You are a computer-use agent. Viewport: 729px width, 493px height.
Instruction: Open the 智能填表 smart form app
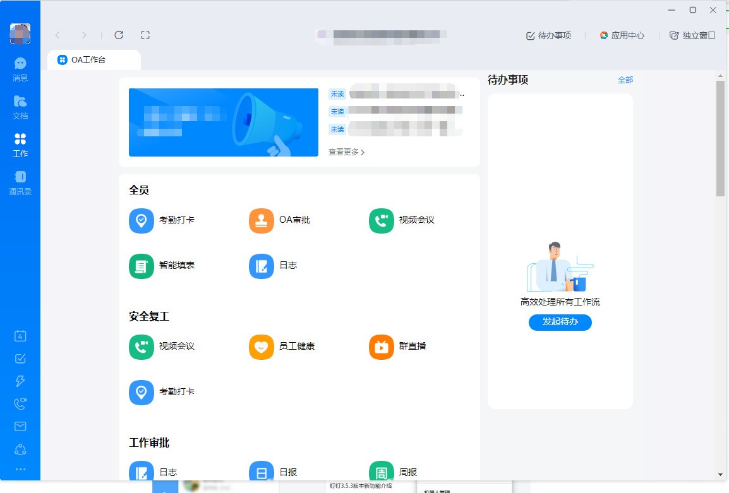click(163, 266)
